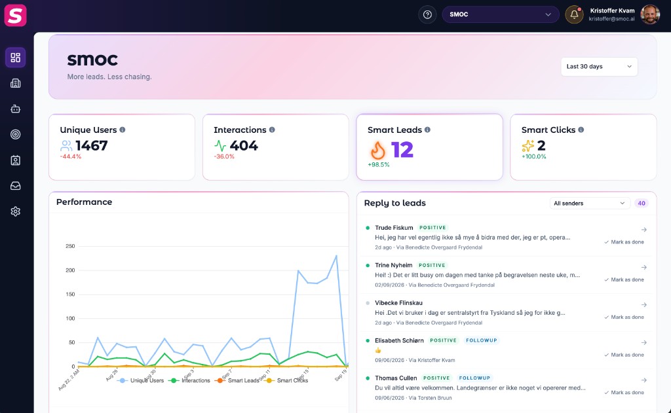Open Elisabeth Schiørn's name in leads list
The image size is (671, 413).
click(399, 340)
